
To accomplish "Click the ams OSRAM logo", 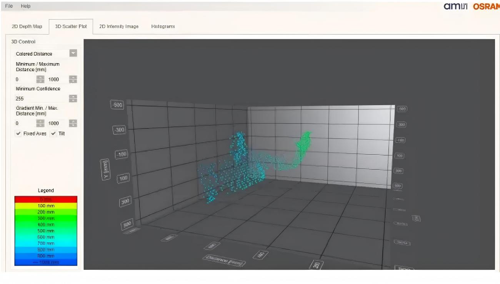I will point(472,6).
